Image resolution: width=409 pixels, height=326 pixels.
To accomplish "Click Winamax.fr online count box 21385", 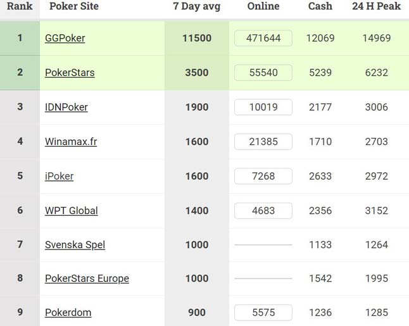I will click(x=263, y=141).
